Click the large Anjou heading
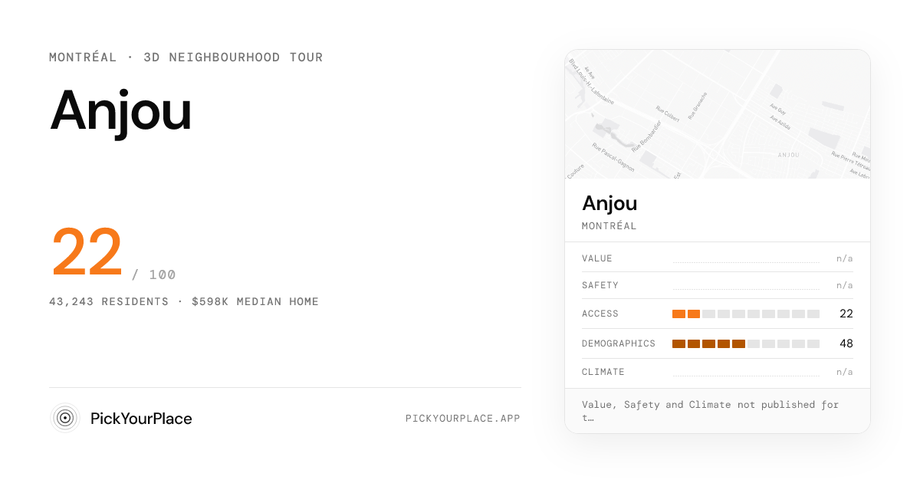920x483 pixels. click(120, 113)
